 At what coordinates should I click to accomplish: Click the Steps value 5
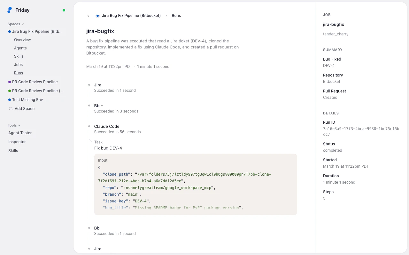click(x=324, y=198)
